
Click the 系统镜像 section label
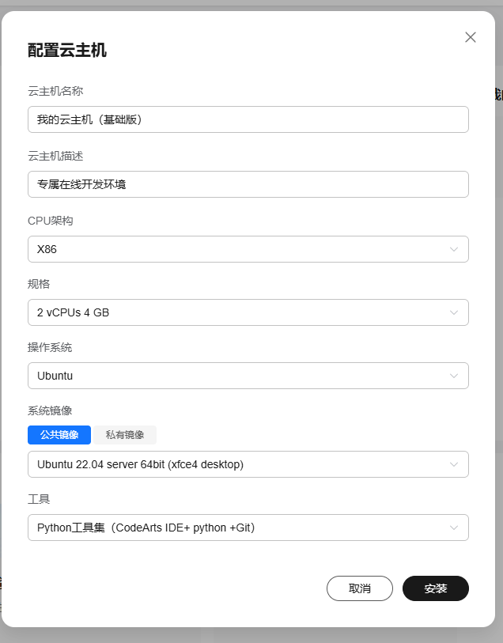tap(50, 410)
